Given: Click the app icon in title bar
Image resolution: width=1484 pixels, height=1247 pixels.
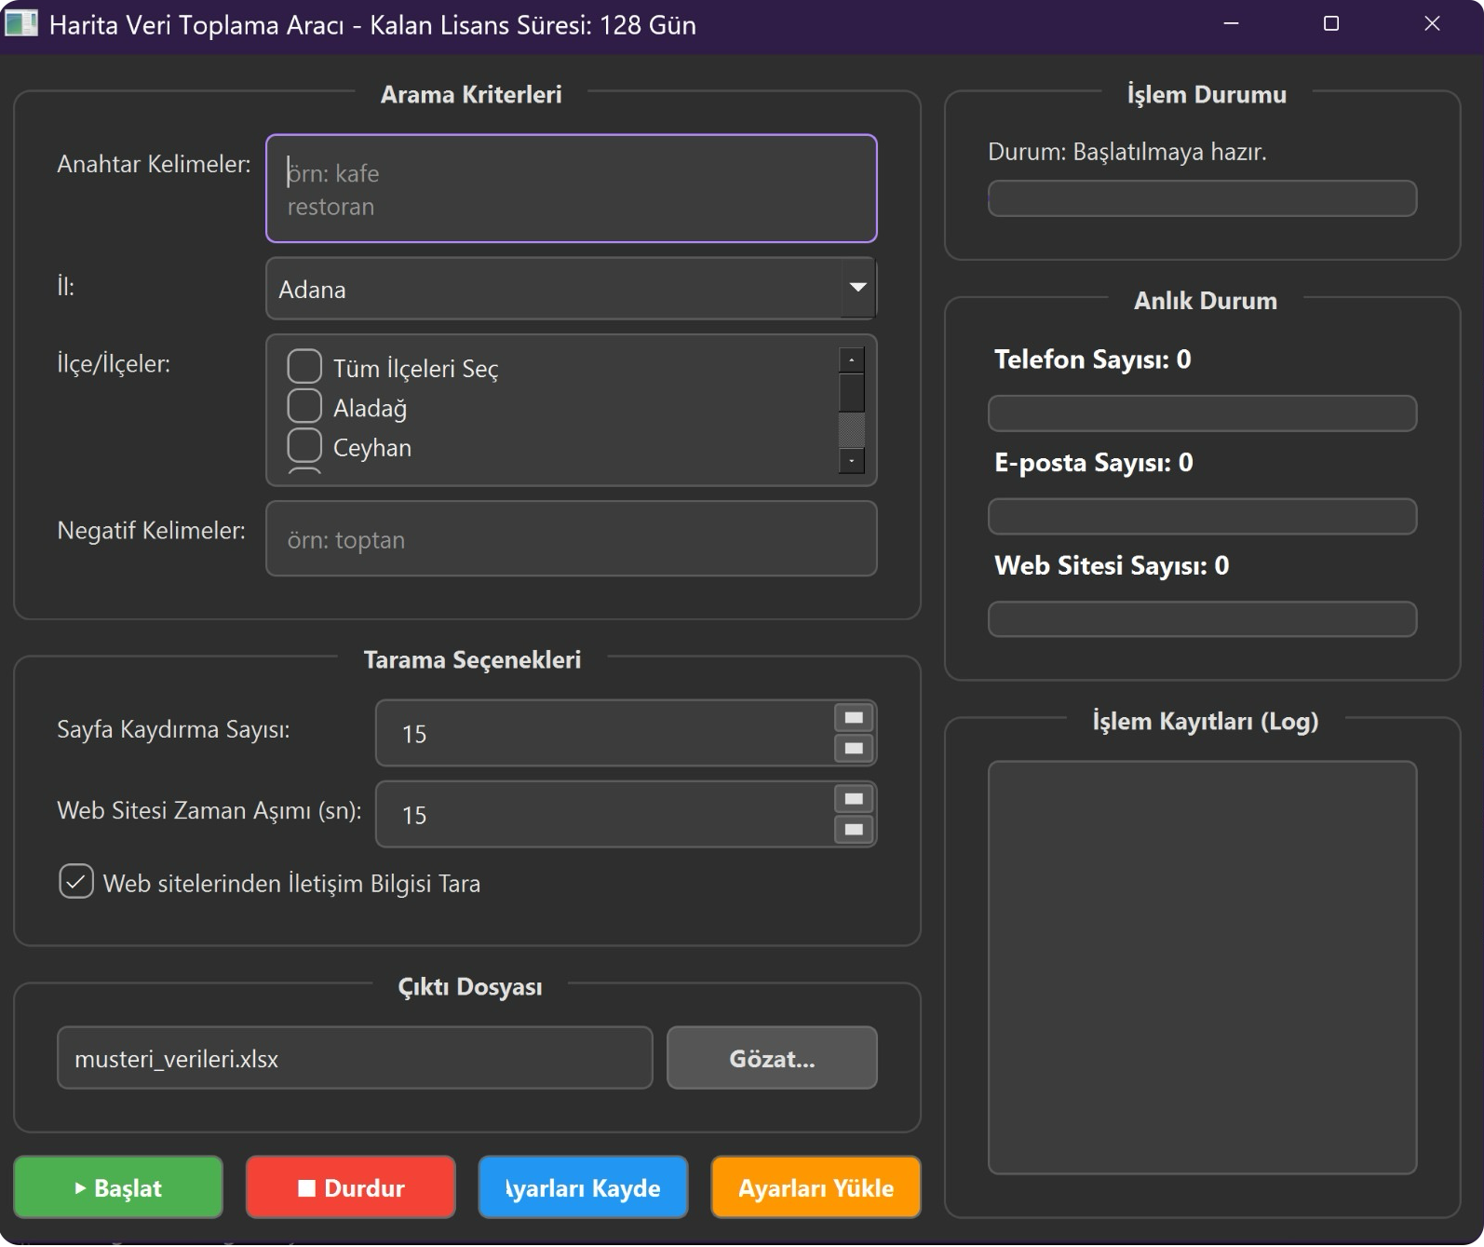Looking at the screenshot, I should [x=20, y=24].
